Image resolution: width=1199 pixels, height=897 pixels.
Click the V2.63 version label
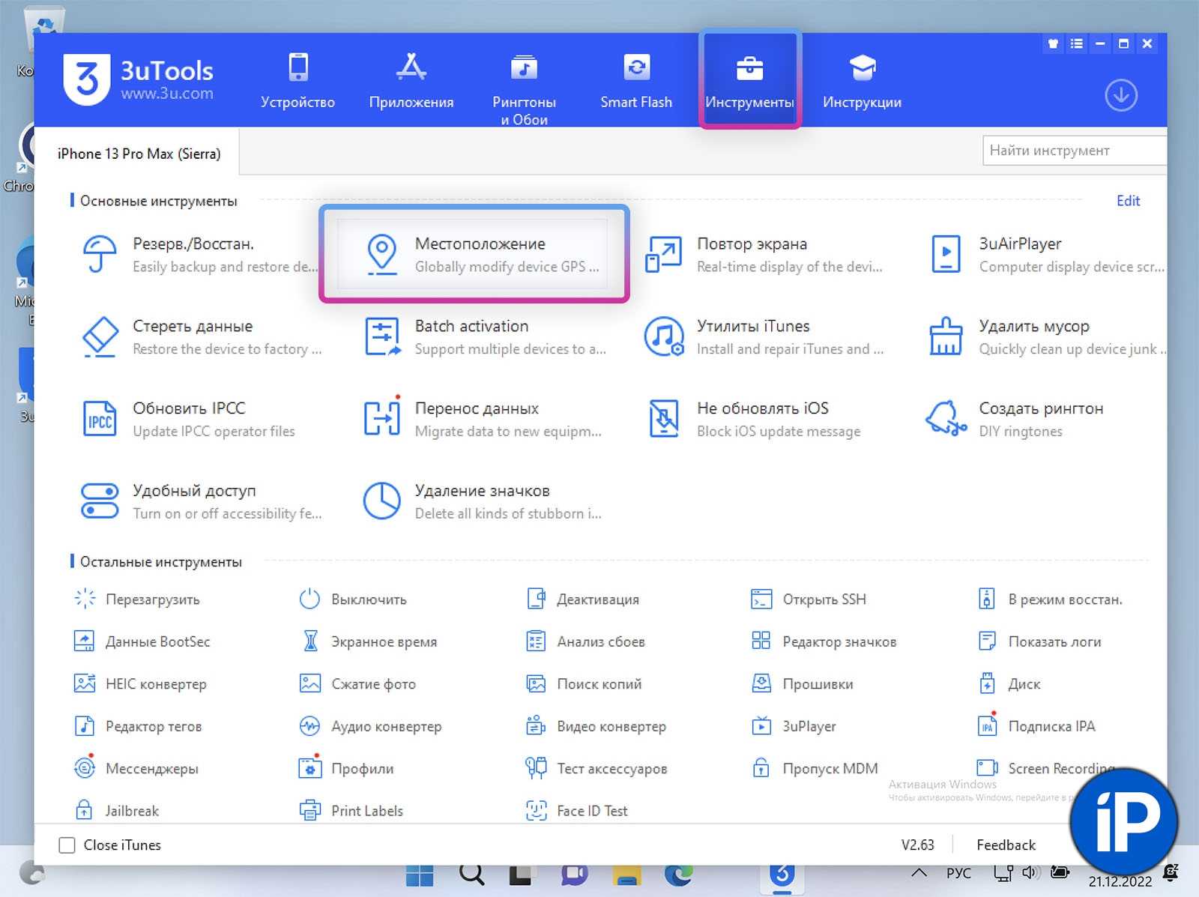(x=917, y=845)
